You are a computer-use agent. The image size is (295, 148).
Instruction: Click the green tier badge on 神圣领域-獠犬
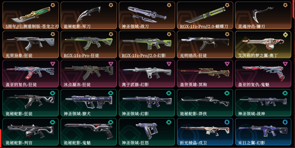click(111, 93)
